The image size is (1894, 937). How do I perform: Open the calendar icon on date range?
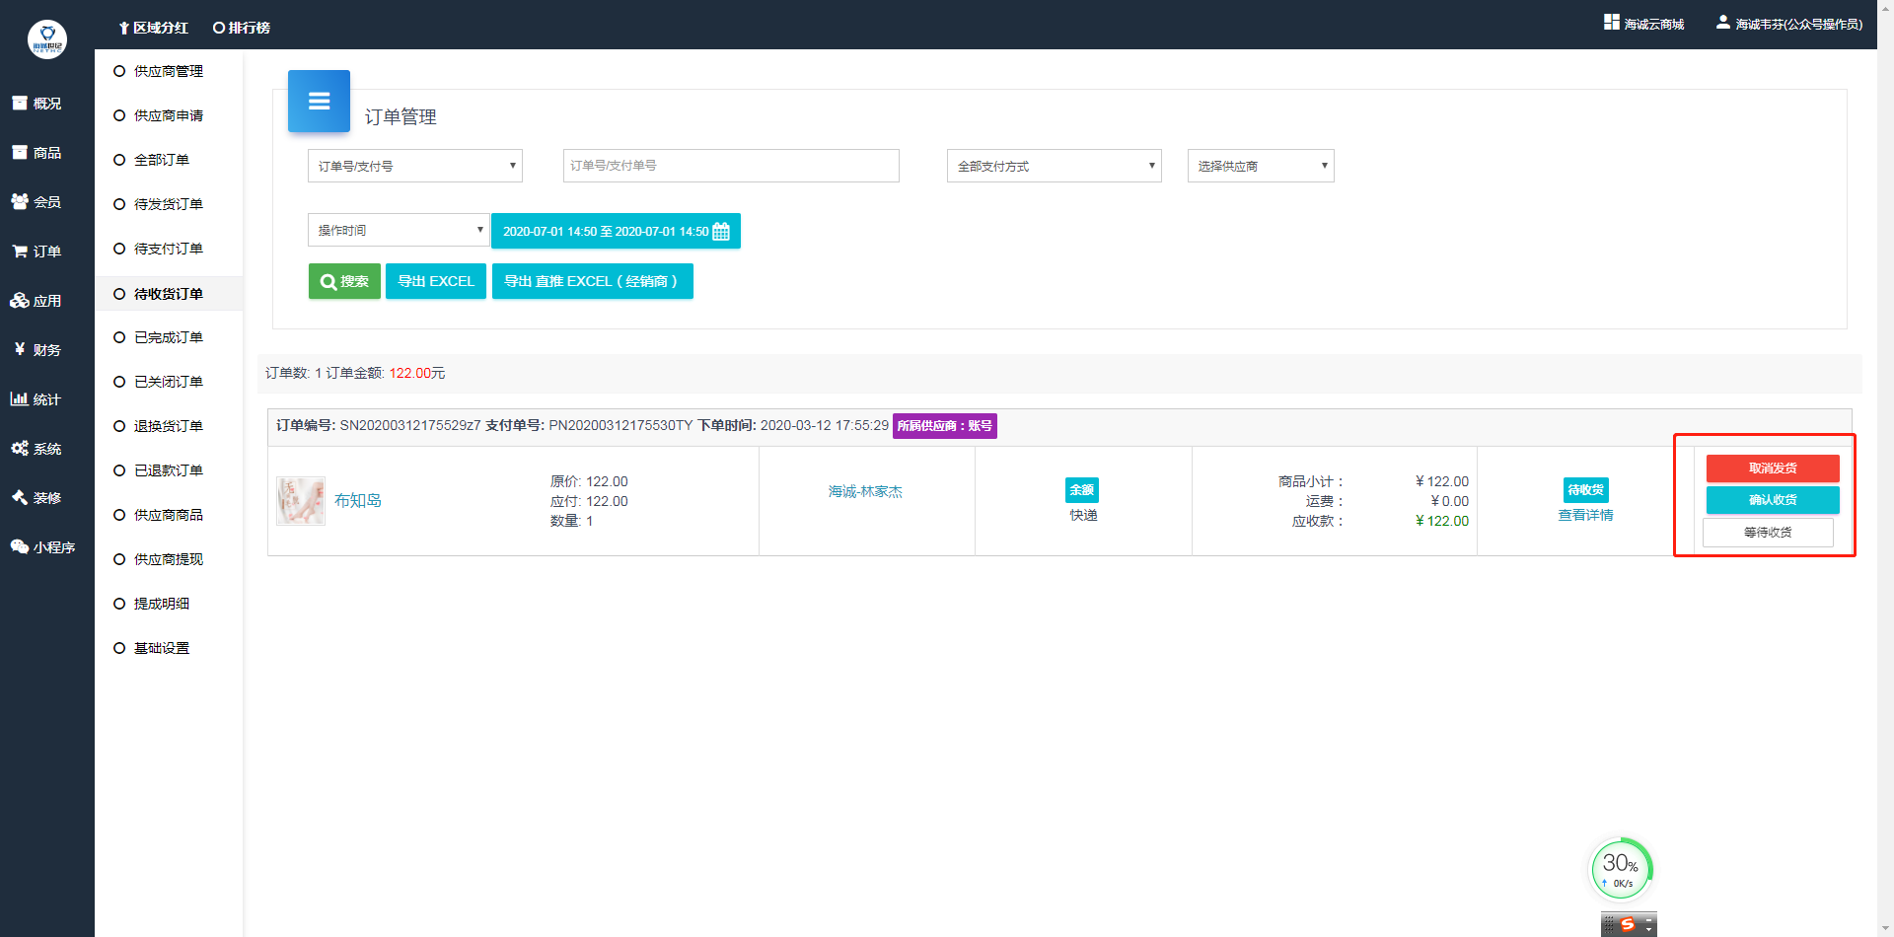tap(721, 232)
